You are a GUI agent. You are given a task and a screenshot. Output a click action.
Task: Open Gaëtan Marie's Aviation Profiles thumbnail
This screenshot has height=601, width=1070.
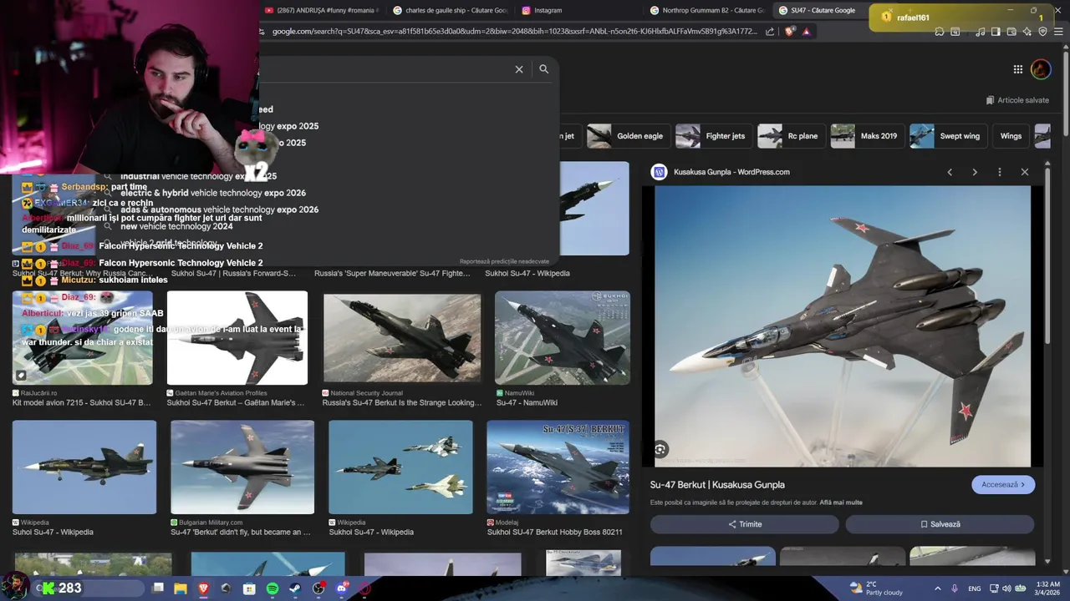pos(237,338)
